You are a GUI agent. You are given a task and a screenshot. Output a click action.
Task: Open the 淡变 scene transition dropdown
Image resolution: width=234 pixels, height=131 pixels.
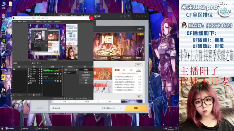pyautogui.click(x=70, y=70)
